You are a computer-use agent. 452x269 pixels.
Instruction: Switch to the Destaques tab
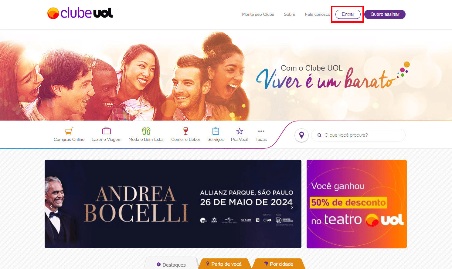click(171, 264)
